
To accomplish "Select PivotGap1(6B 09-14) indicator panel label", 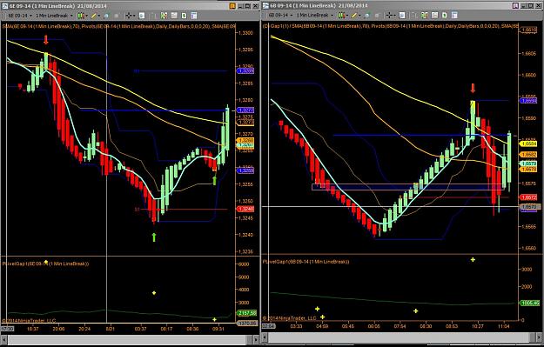I will pyautogui.click(x=306, y=262).
